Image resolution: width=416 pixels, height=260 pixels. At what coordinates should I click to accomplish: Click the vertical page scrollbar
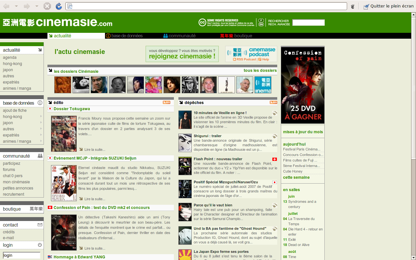point(413,130)
